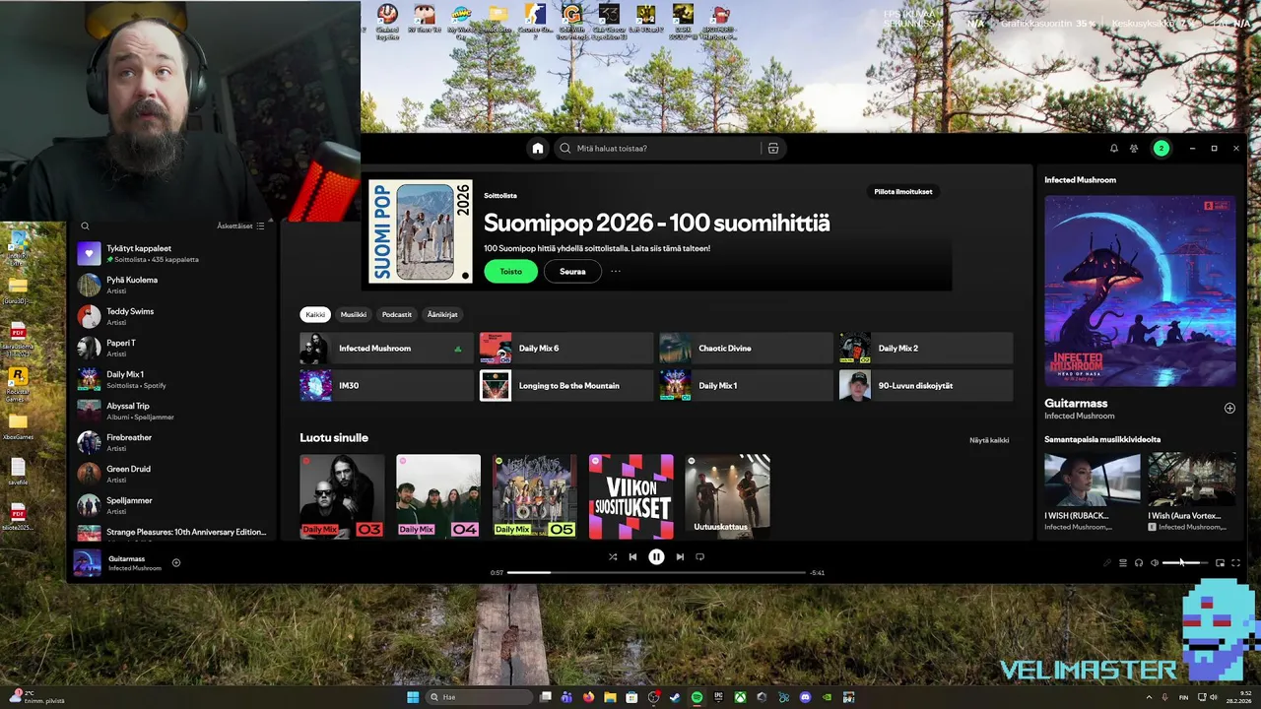Open Firebreather in the library
Screen dimensions: 1261x709
(173, 443)
